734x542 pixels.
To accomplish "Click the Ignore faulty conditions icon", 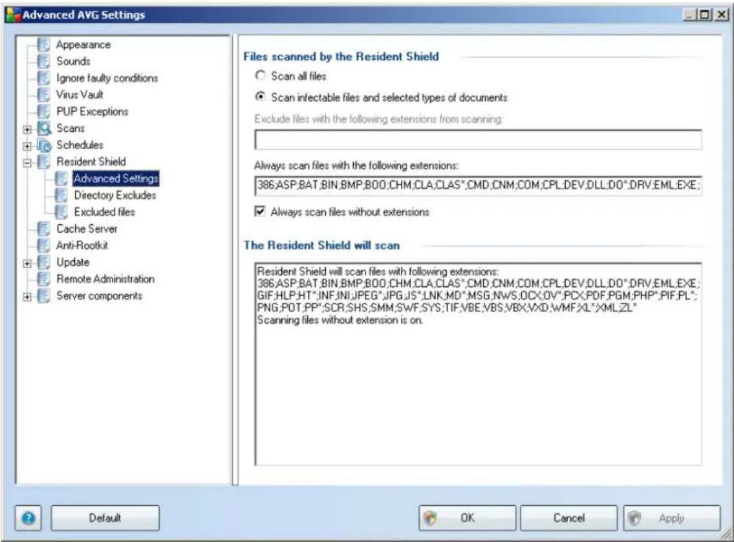I will tap(43, 78).
